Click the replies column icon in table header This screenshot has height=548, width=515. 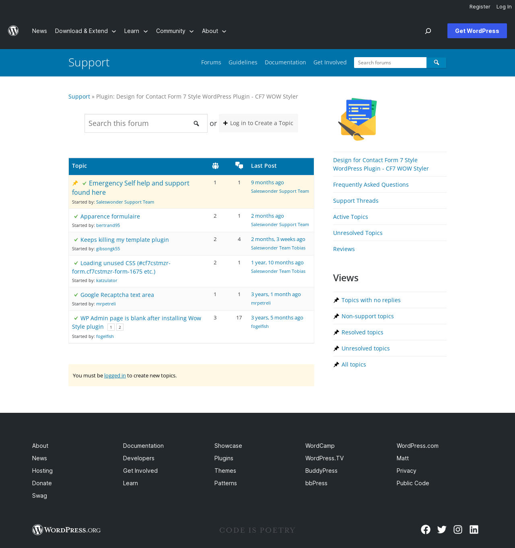[239, 165]
